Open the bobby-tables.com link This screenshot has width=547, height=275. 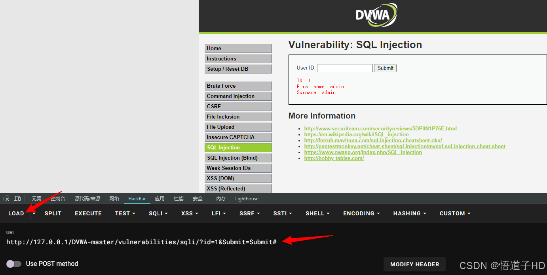(x=334, y=158)
